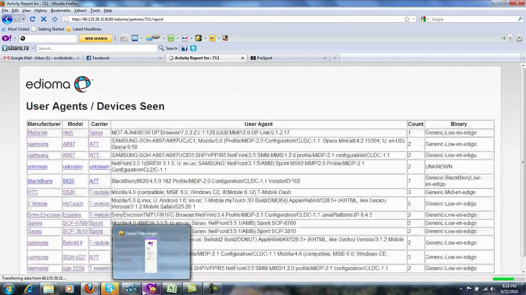The height and width of the screenshot is (295, 526).
Task: Open the Yahoo Mail icon dropdown arrow
Action: click(141, 38)
